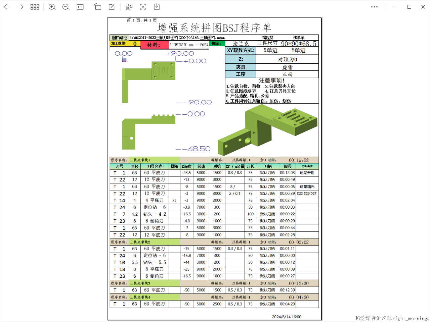Click program name 三轴夹带块1
The width and height of the screenshot is (430, 322).
point(140,160)
